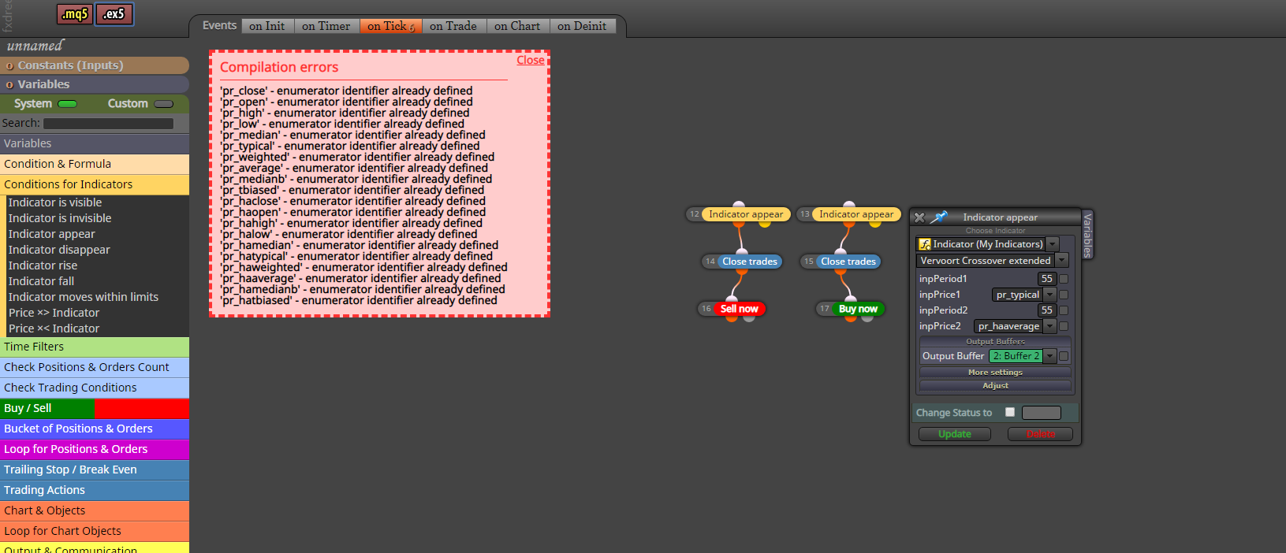Screen dimensions: 1286x553
Task: Download the .ex5 compiled file
Action: [114, 14]
